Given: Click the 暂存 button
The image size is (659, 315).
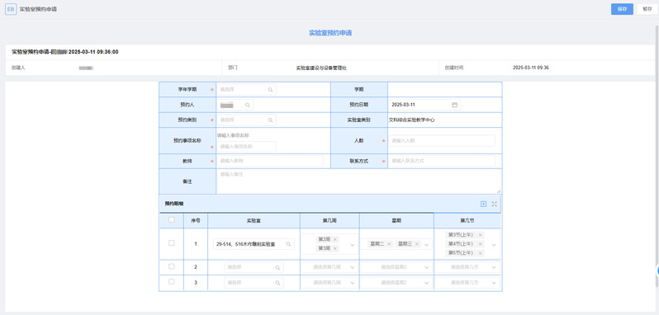Looking at the screenshot, I should (x=647, y=9).
